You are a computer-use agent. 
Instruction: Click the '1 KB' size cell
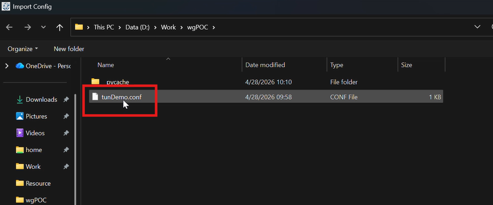(x=435, y=97)
